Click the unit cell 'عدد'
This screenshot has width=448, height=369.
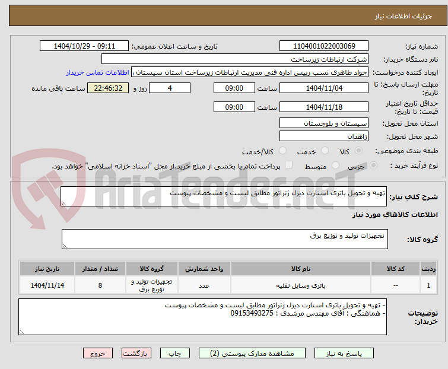click(204, 285)
